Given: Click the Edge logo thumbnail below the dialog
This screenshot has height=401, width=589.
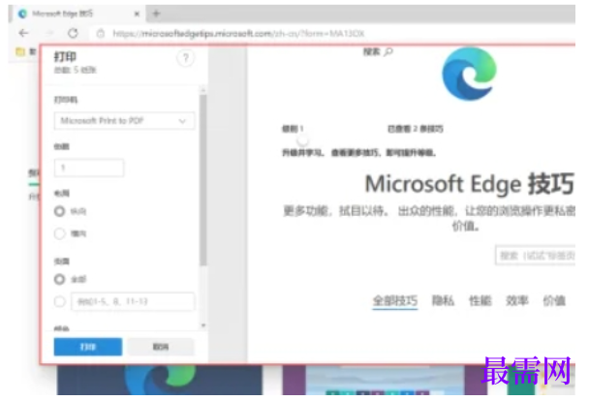Looking at the screenshot, I should (160, 380).
